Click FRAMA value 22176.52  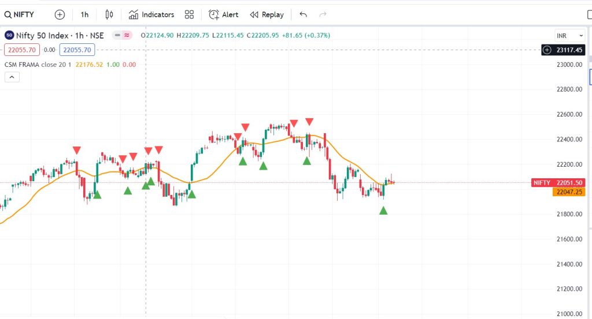89,65
